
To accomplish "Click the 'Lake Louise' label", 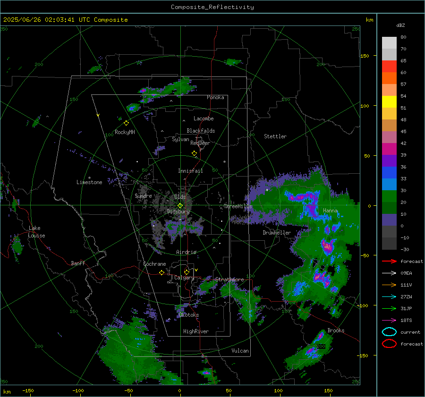I will (36, 232).
